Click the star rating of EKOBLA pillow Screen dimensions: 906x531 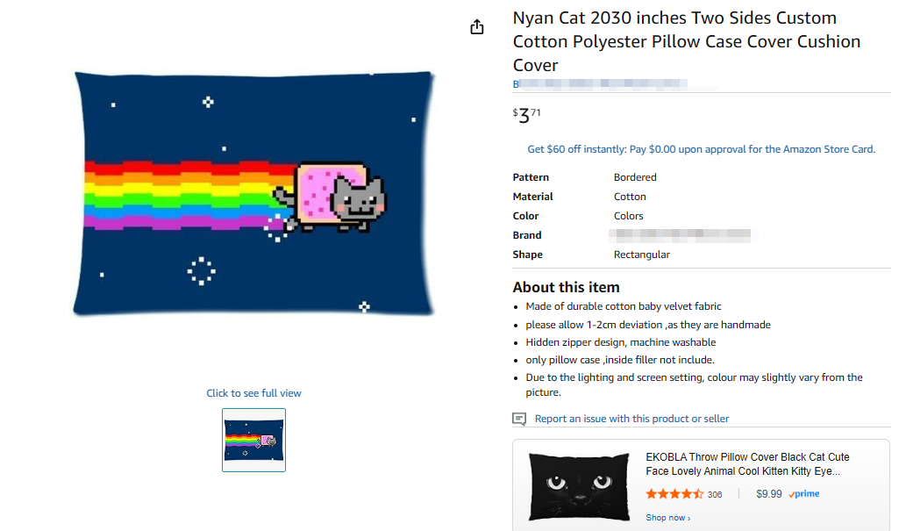point(674,494)
